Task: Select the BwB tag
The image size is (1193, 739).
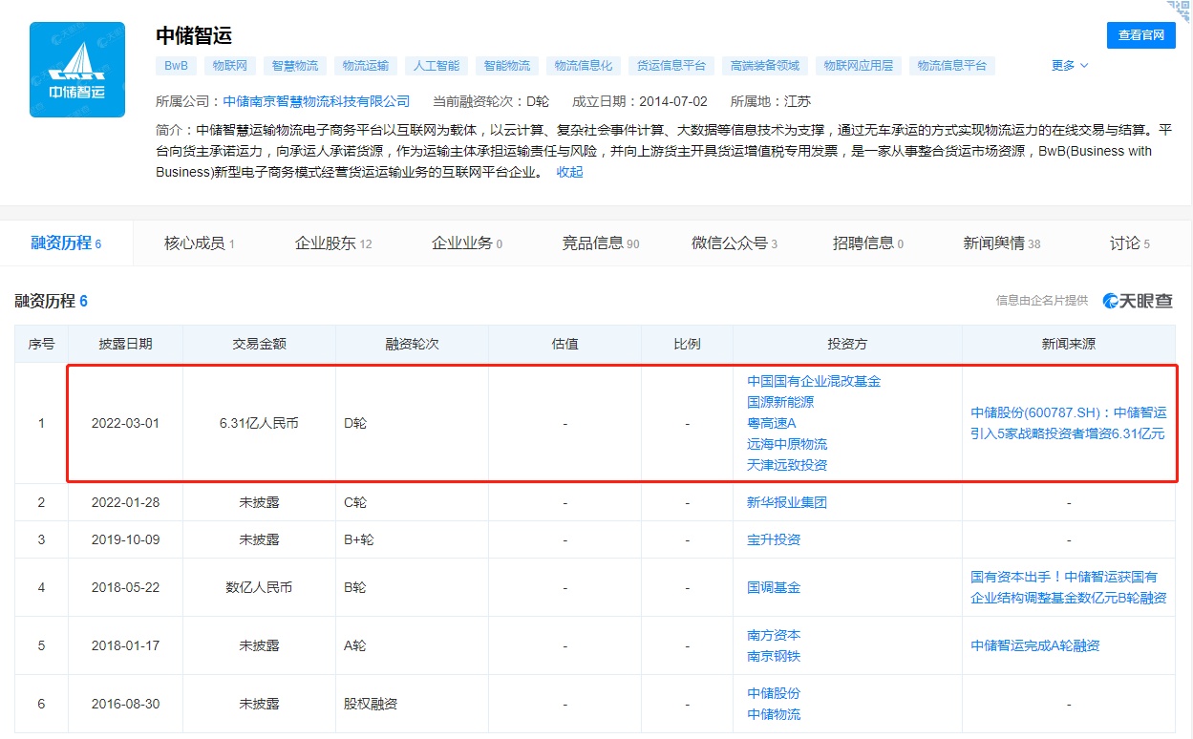Action: 176,66
